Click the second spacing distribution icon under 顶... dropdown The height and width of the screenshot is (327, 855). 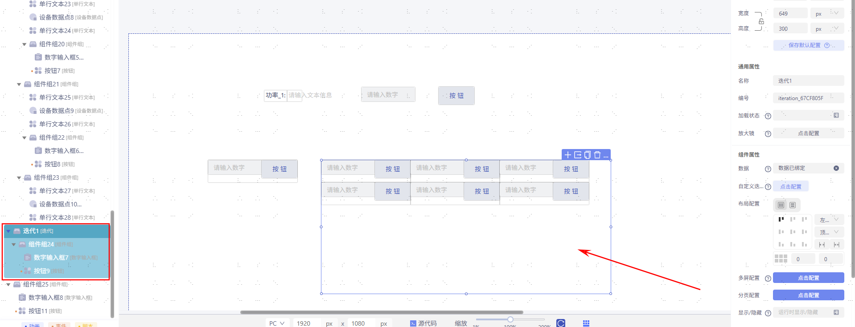tap(836, 245)
